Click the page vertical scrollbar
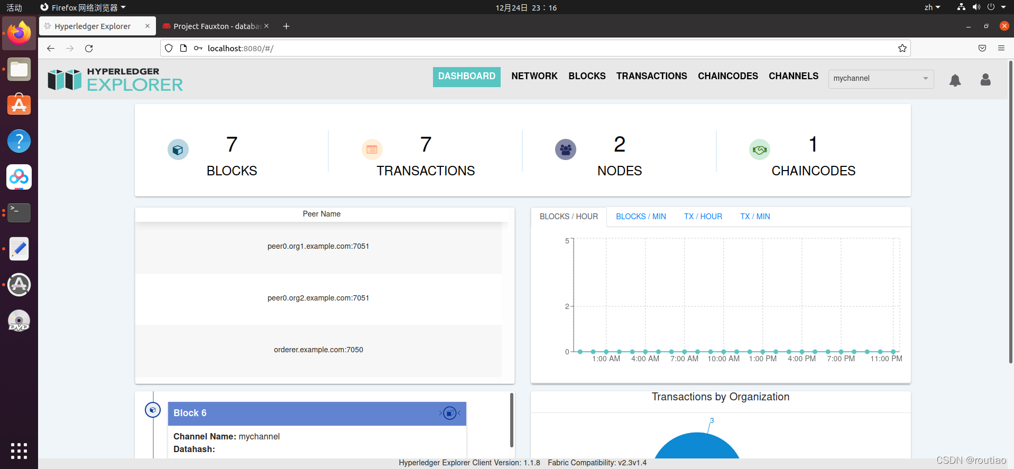 pyautogui.click(x=1010, y=211)
